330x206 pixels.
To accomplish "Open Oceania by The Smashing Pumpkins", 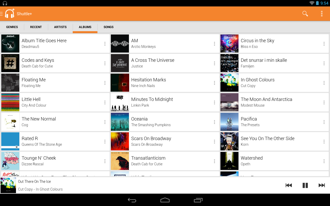I will click(x=165, y=122).
